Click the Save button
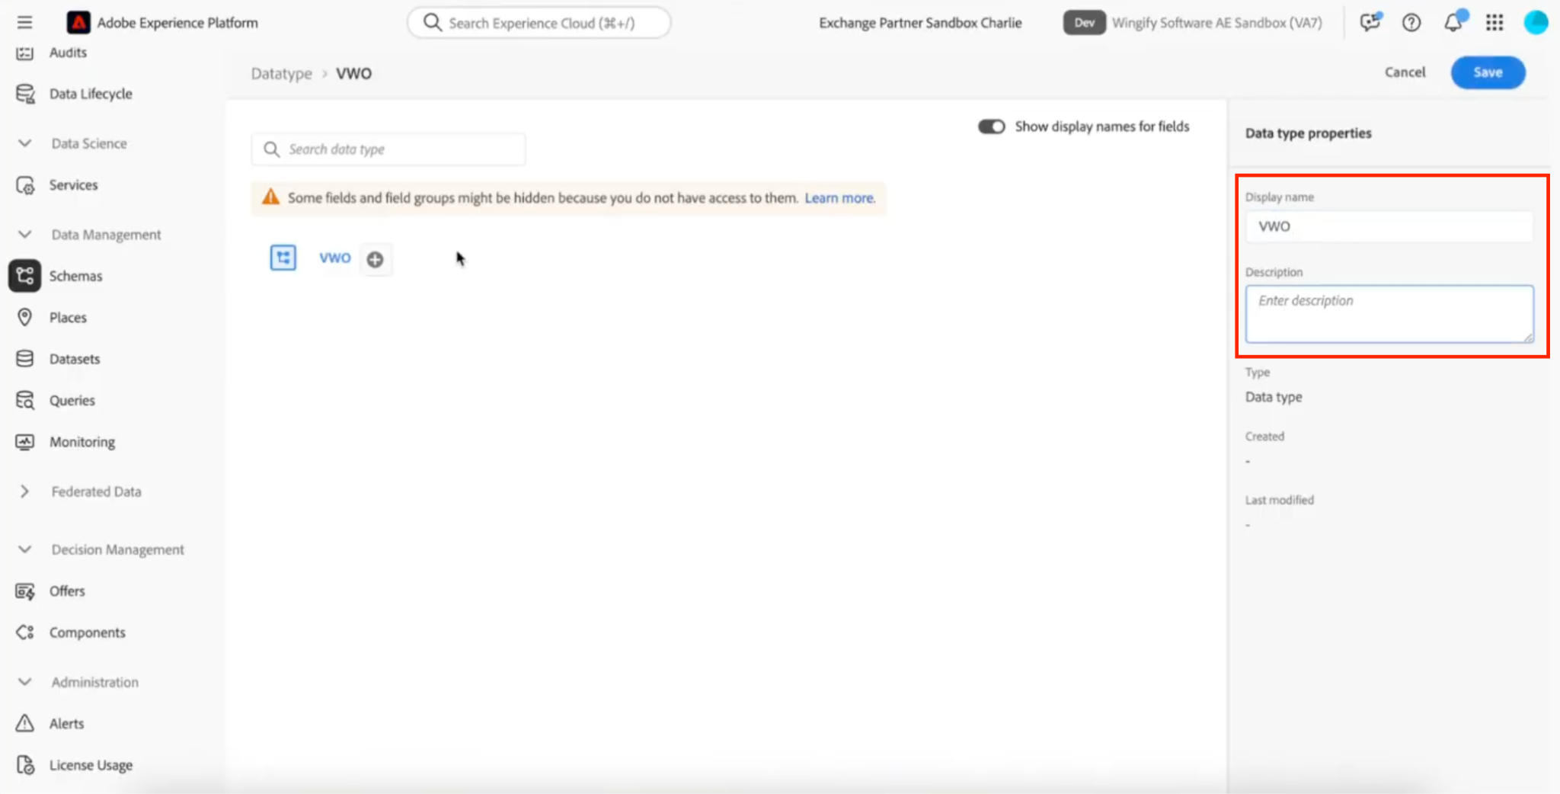The width and height of the screenshot is (1560, 794). tap(1488, 72)
